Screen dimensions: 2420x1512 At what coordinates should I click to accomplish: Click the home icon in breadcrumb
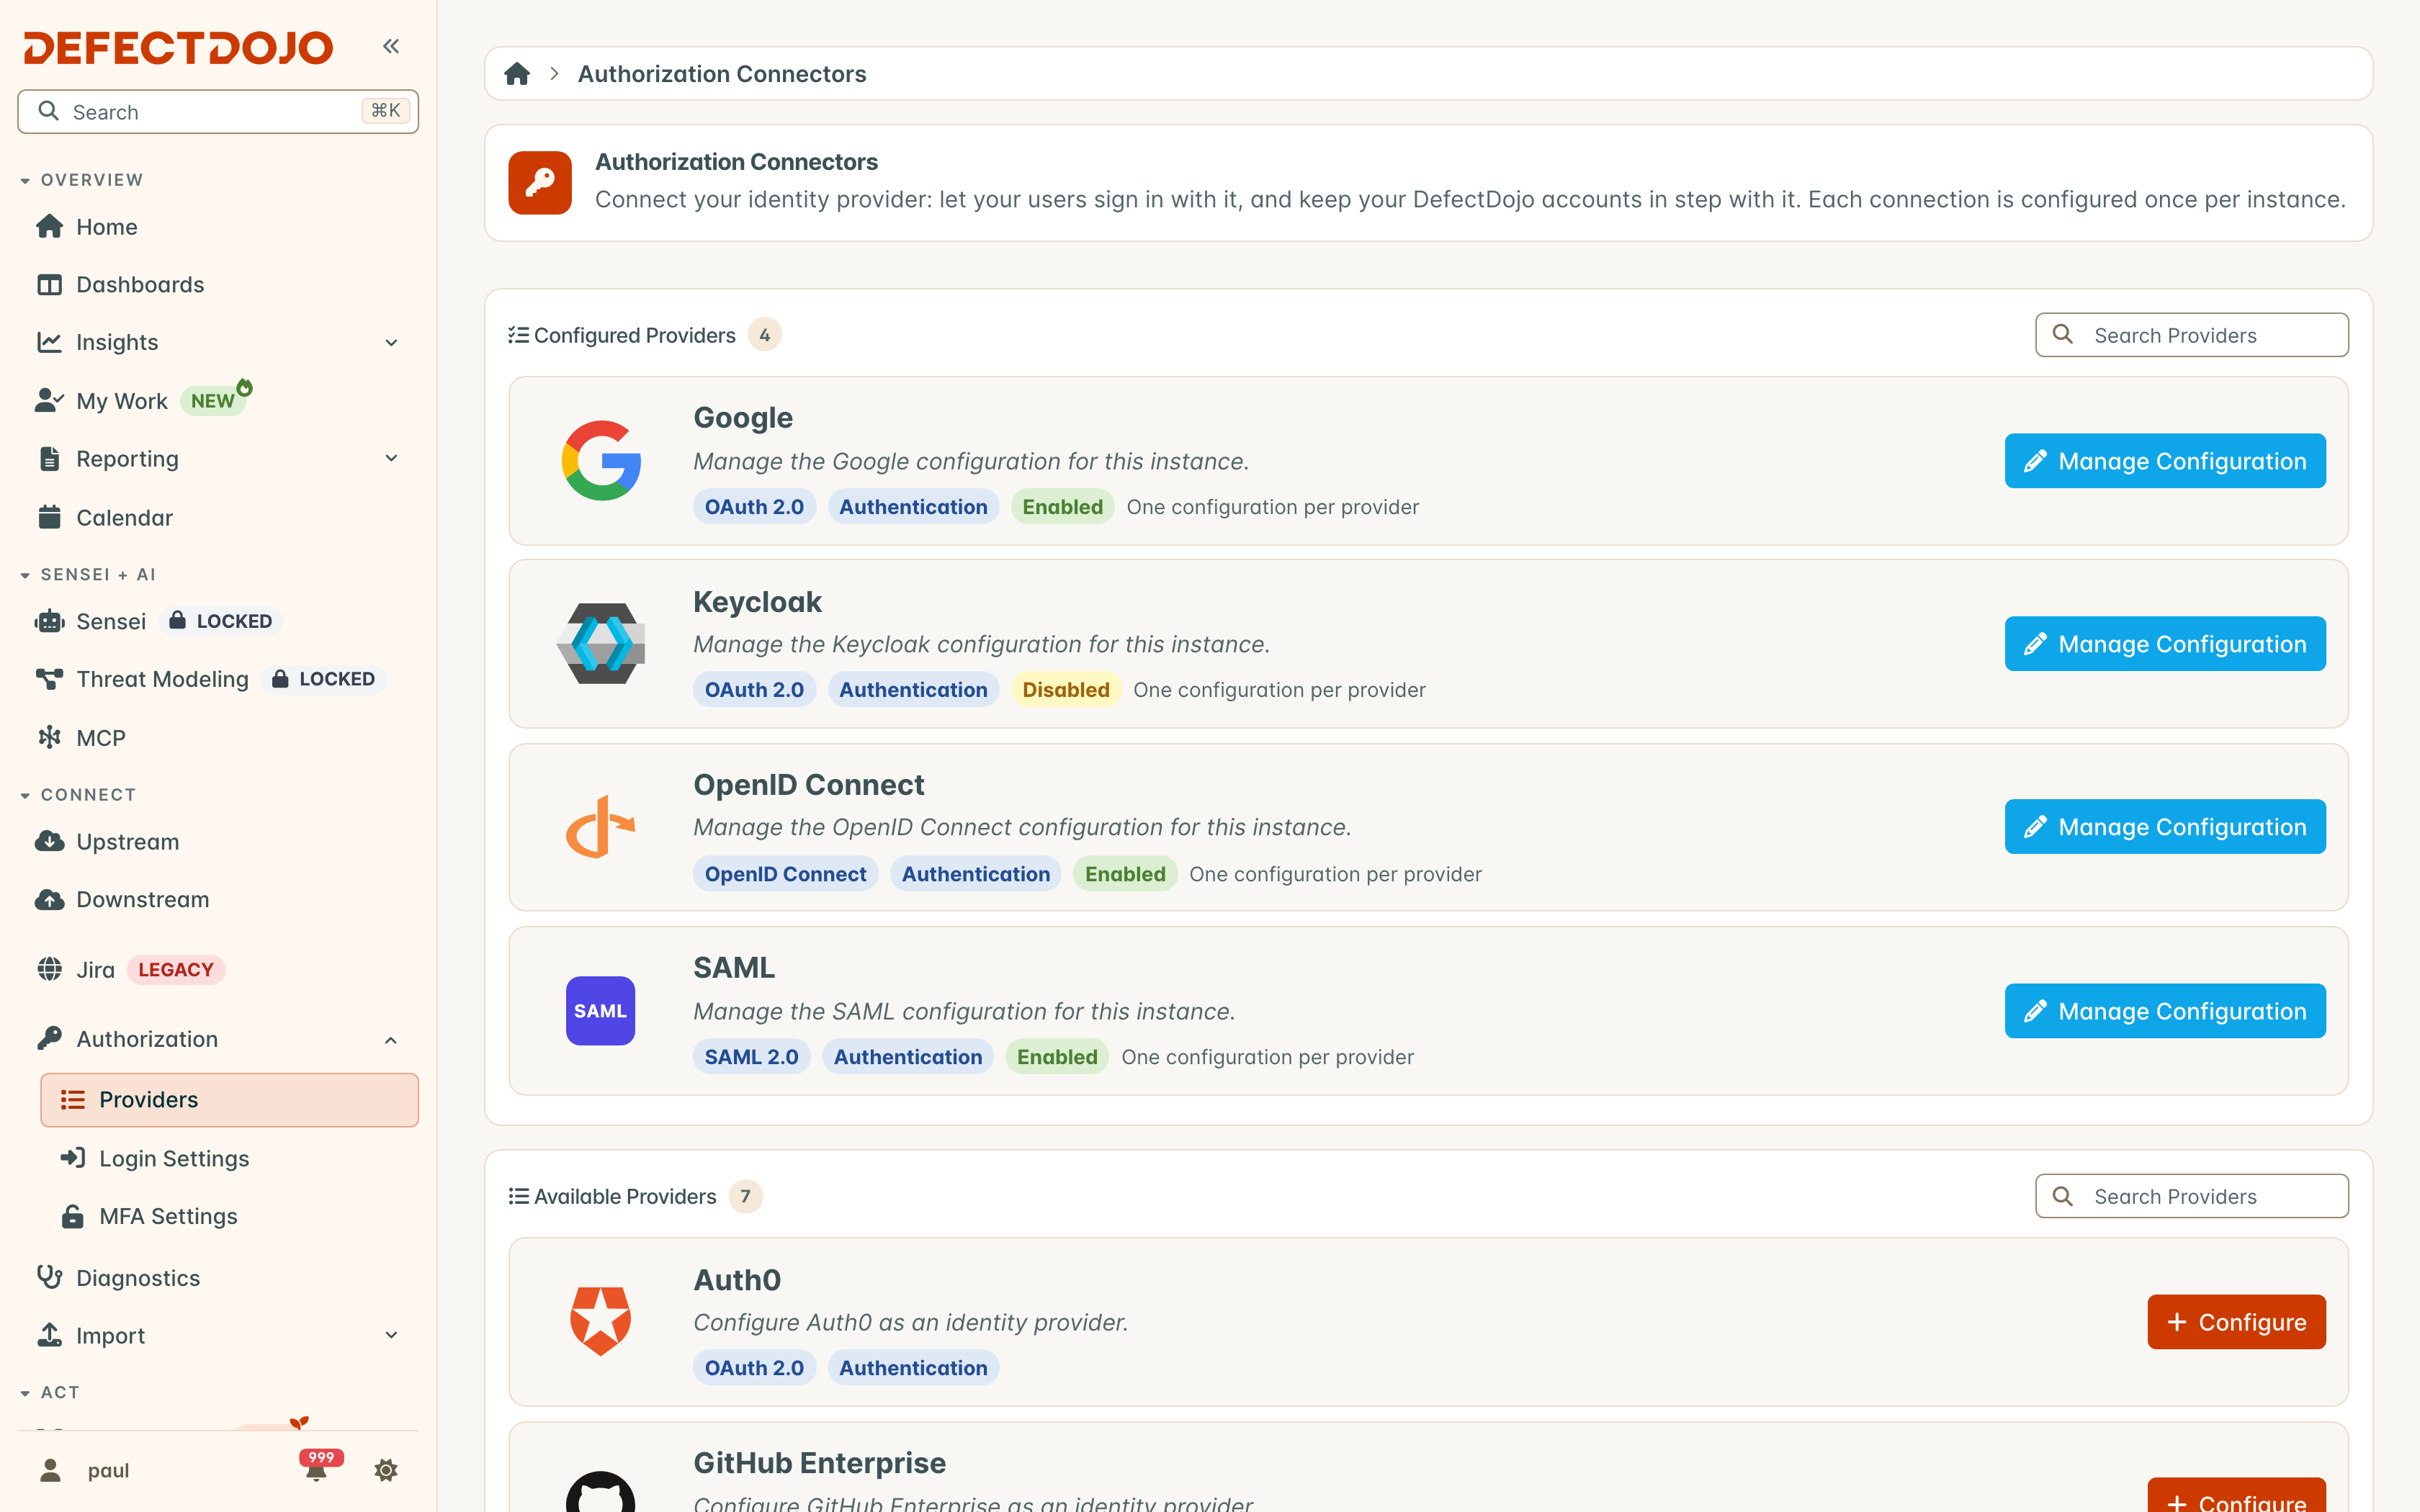click(517, 74)
